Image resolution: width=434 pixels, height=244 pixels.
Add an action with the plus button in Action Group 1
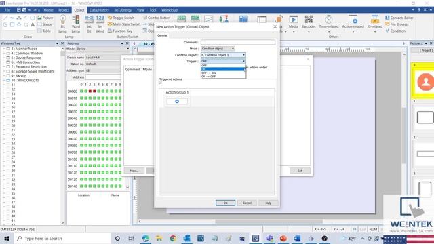(x=177, y=102)
